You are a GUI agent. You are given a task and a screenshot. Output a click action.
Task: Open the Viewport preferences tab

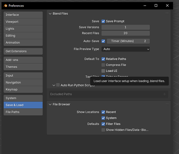click(x=23, y=22)
